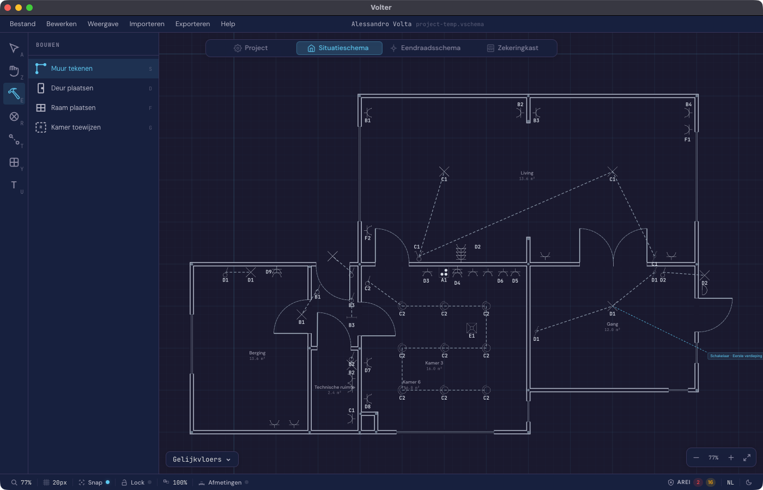Select the Muur tekenen wall drawing tool
The height and width of the screenshot is (490, 763).
71,69
